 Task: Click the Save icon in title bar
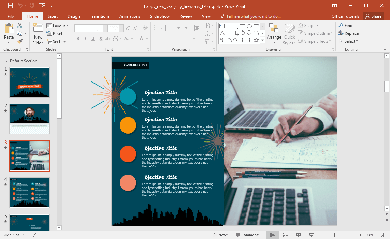coord(10,6)
